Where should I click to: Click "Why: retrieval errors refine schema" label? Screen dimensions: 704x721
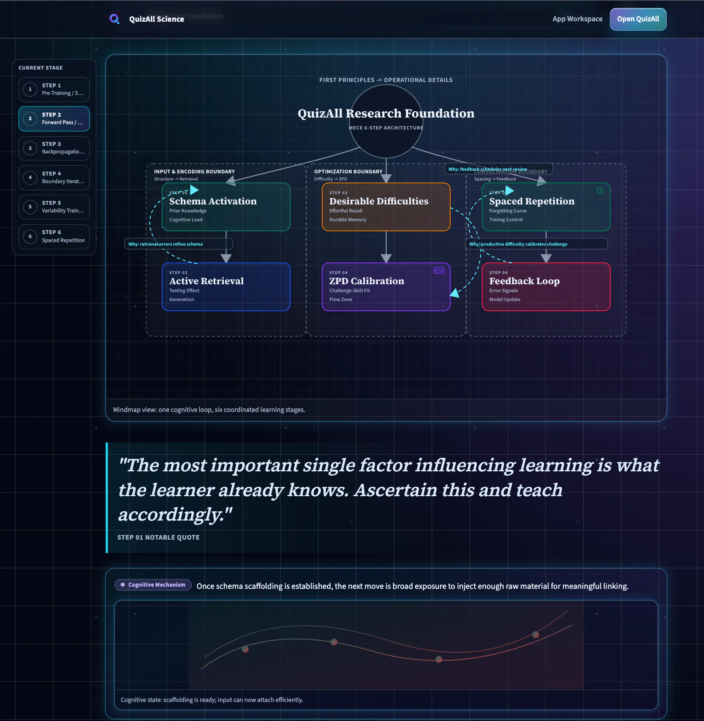178,244
